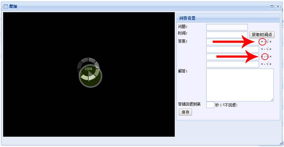Mark the first answer correct with √
This screenshot has width=284, height=147.
tap(267, 42)
